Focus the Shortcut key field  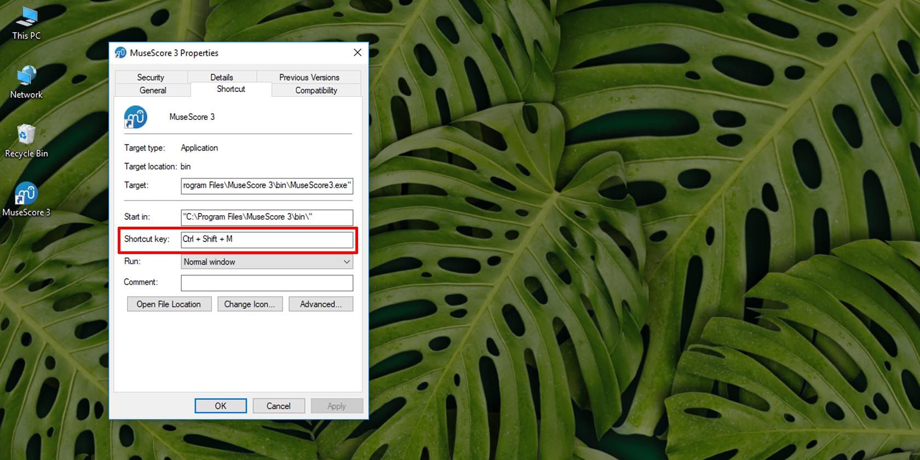click(x=267, y=239)
